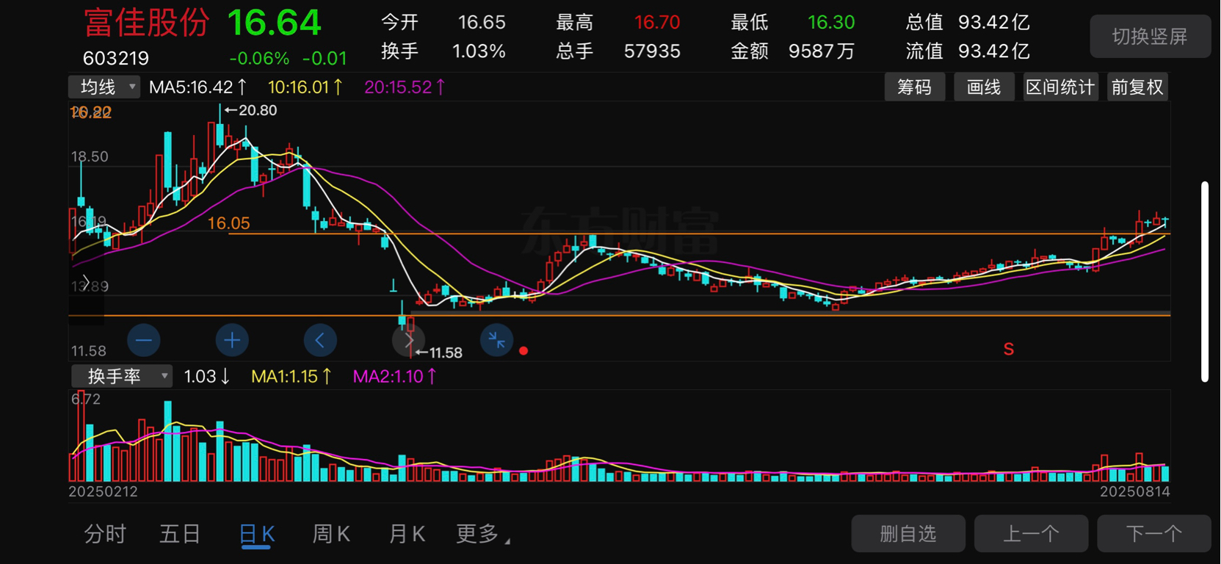Tap the change percentage -0.06%
The width and height of the screenshot is (1221, 564).
[259, 58]
